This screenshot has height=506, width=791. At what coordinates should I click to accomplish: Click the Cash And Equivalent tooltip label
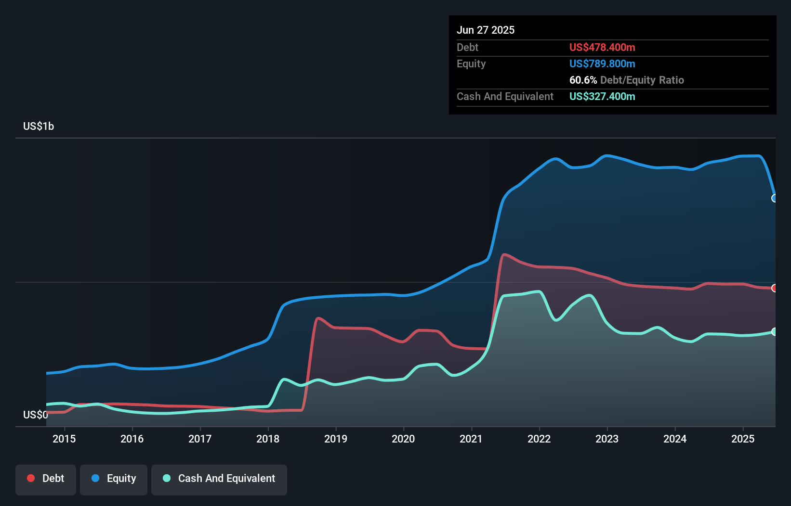tap(505, 96)
